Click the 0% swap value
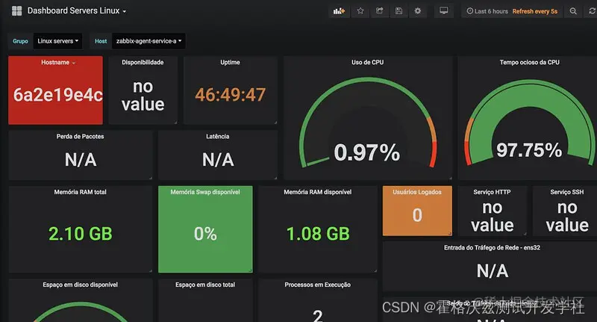 coord(205,234)
